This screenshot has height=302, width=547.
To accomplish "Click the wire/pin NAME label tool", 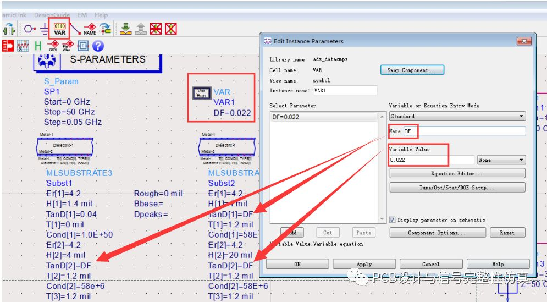I will 90,29.
